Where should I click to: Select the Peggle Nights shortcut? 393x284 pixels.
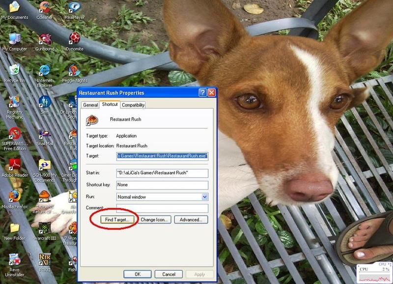74,71
